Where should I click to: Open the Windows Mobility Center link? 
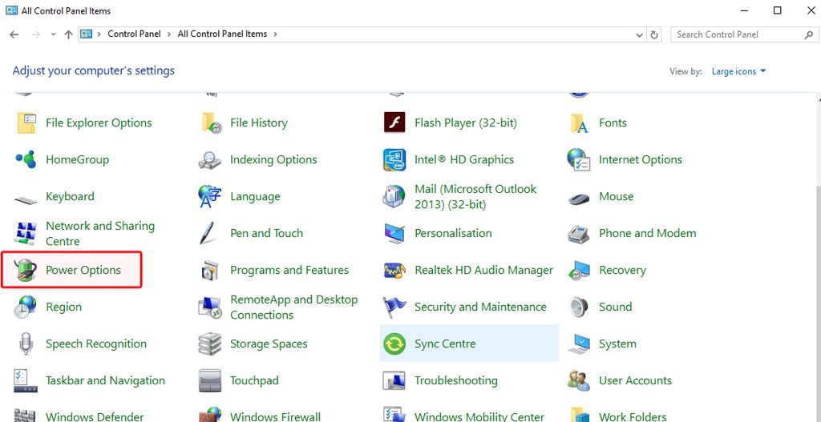[x=479, y=416]
